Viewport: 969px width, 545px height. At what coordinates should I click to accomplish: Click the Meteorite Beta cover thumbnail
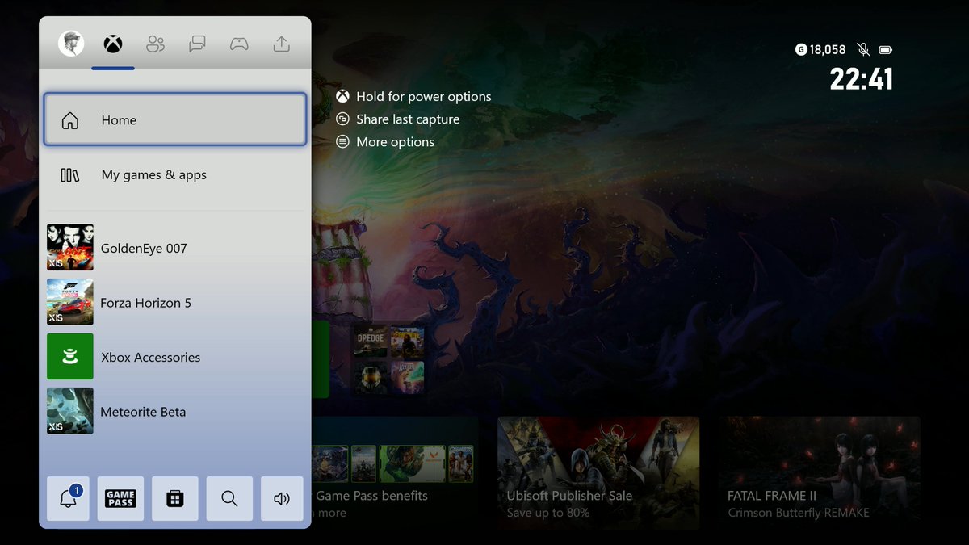70,411
